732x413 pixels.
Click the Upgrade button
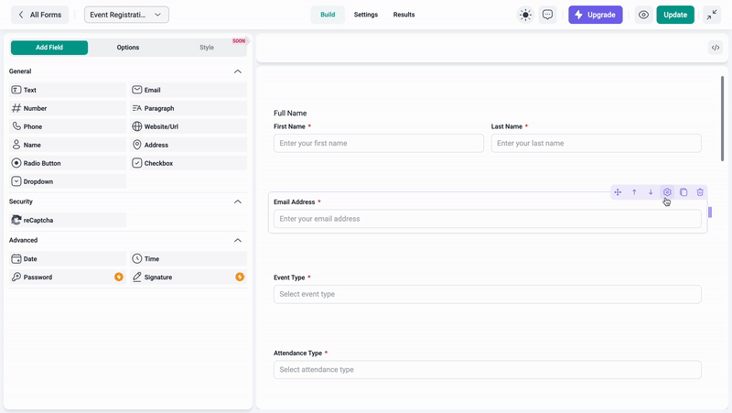tap(596, 15)
